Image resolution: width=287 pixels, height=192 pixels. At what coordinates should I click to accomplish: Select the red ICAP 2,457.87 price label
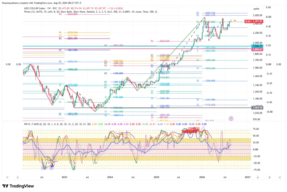click(x=254, y=21)
